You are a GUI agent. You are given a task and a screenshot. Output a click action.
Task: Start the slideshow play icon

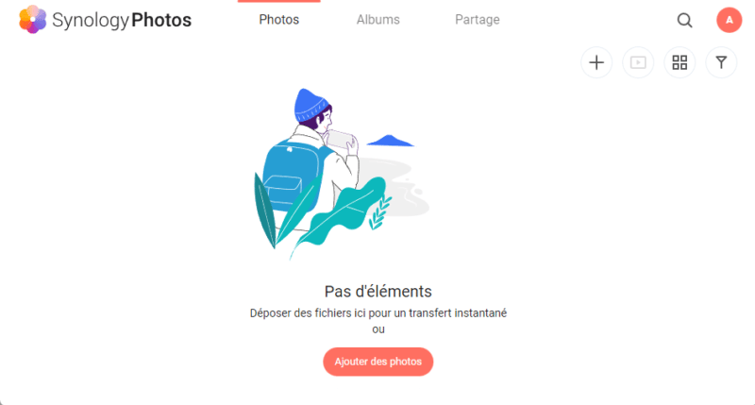point(638,62)
